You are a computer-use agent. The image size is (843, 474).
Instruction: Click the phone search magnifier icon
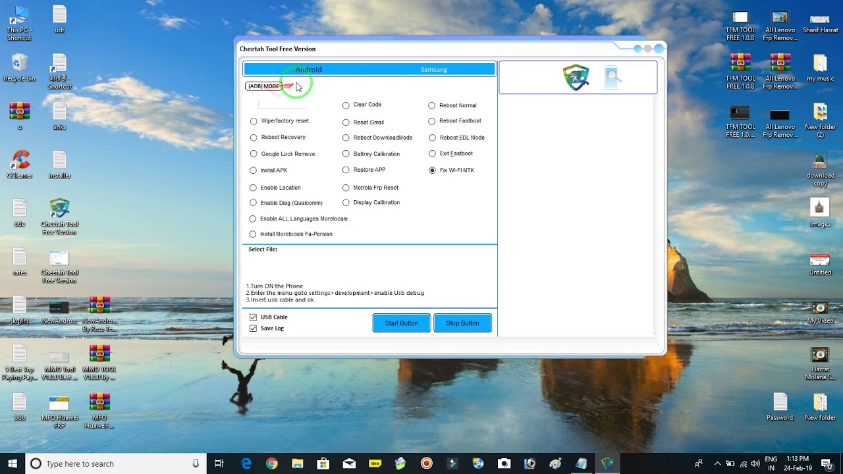[x=612, y=78]
